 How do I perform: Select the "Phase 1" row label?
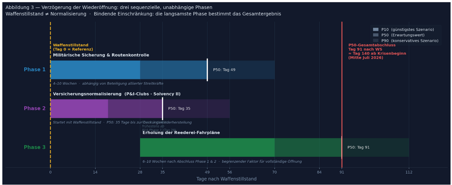coord(35,70)
